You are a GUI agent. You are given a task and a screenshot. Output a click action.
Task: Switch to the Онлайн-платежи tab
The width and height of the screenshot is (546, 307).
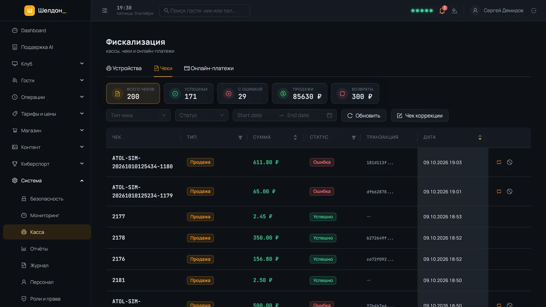(209, 68)
